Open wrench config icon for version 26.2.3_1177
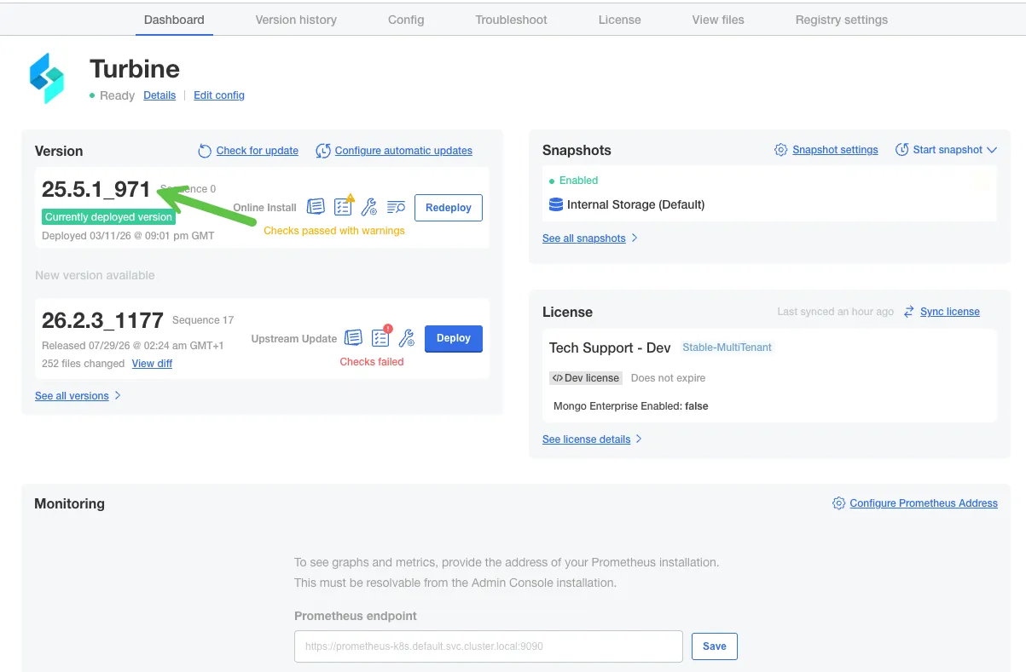The image size is (1026, 672). pyautogui.click(x=407, y=338)
